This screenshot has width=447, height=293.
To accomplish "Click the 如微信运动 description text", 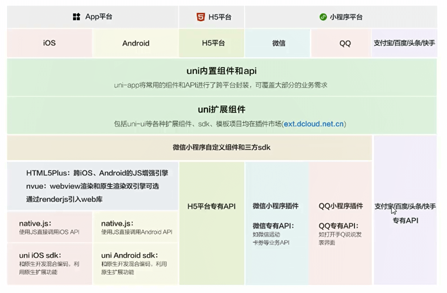I will 266,235.
